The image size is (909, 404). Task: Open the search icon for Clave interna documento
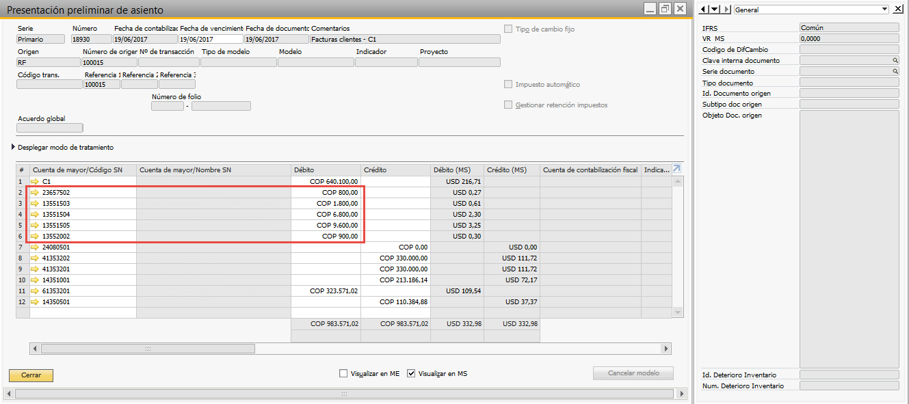pos(895,61)
